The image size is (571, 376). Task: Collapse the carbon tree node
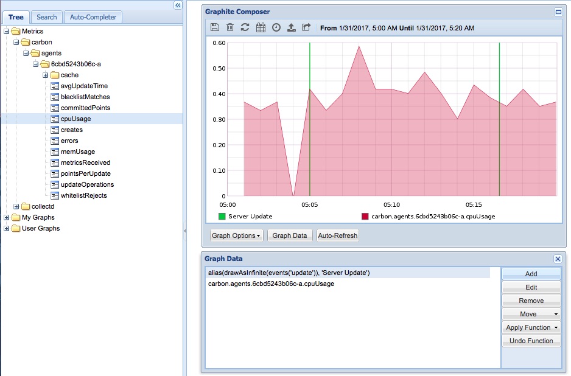point(16,42)
